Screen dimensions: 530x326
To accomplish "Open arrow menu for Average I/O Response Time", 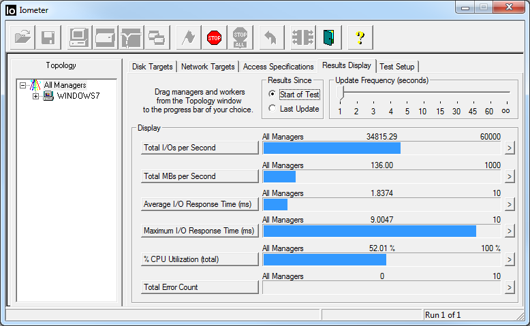I will [x=510, y=204].
